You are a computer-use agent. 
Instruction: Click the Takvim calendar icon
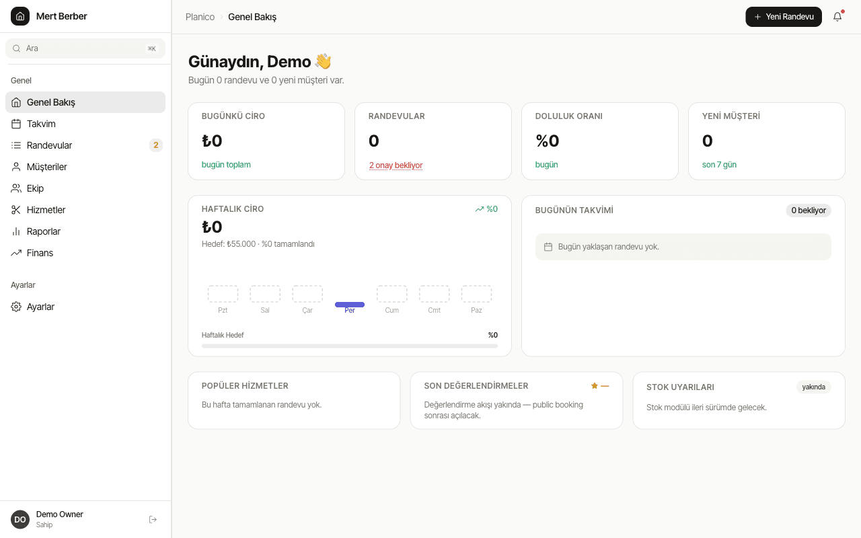[16, 124]
